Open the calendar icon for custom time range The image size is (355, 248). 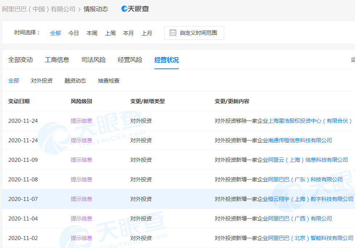173,33
